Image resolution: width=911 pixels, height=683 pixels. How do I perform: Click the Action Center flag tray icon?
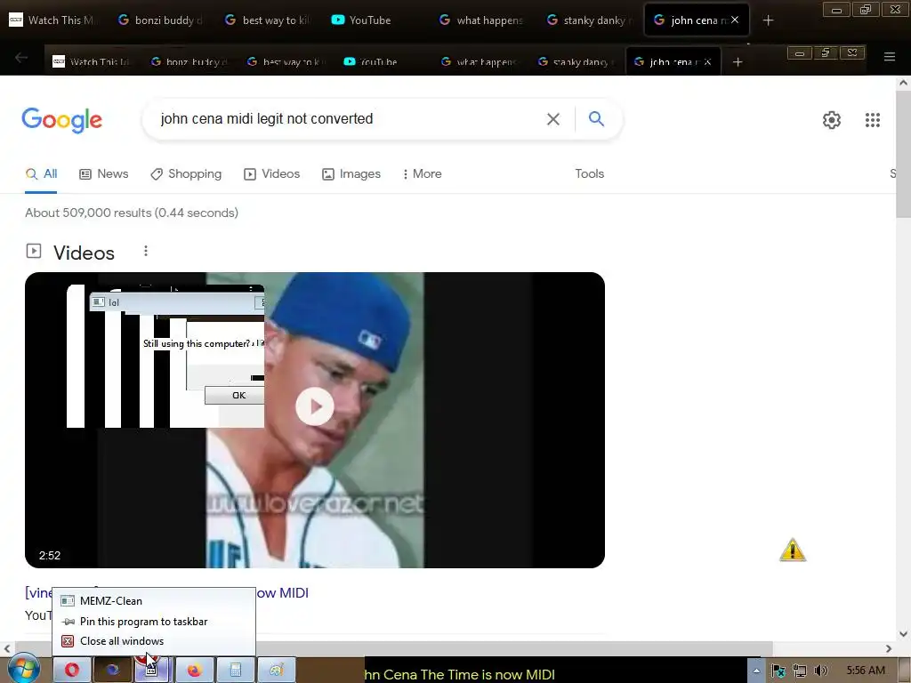pyautogui.click(x=778, y=671)
